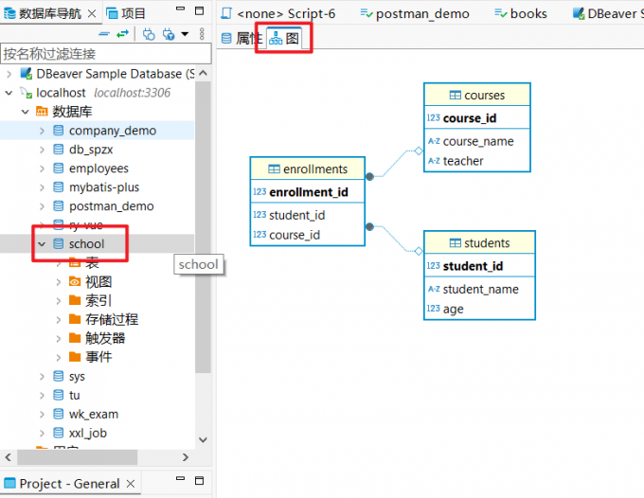Image resolution: width=644 pixels, height=498 pixels.
Task: Switch to the 图 ER diagram tab
Action: tap(284, 38)
